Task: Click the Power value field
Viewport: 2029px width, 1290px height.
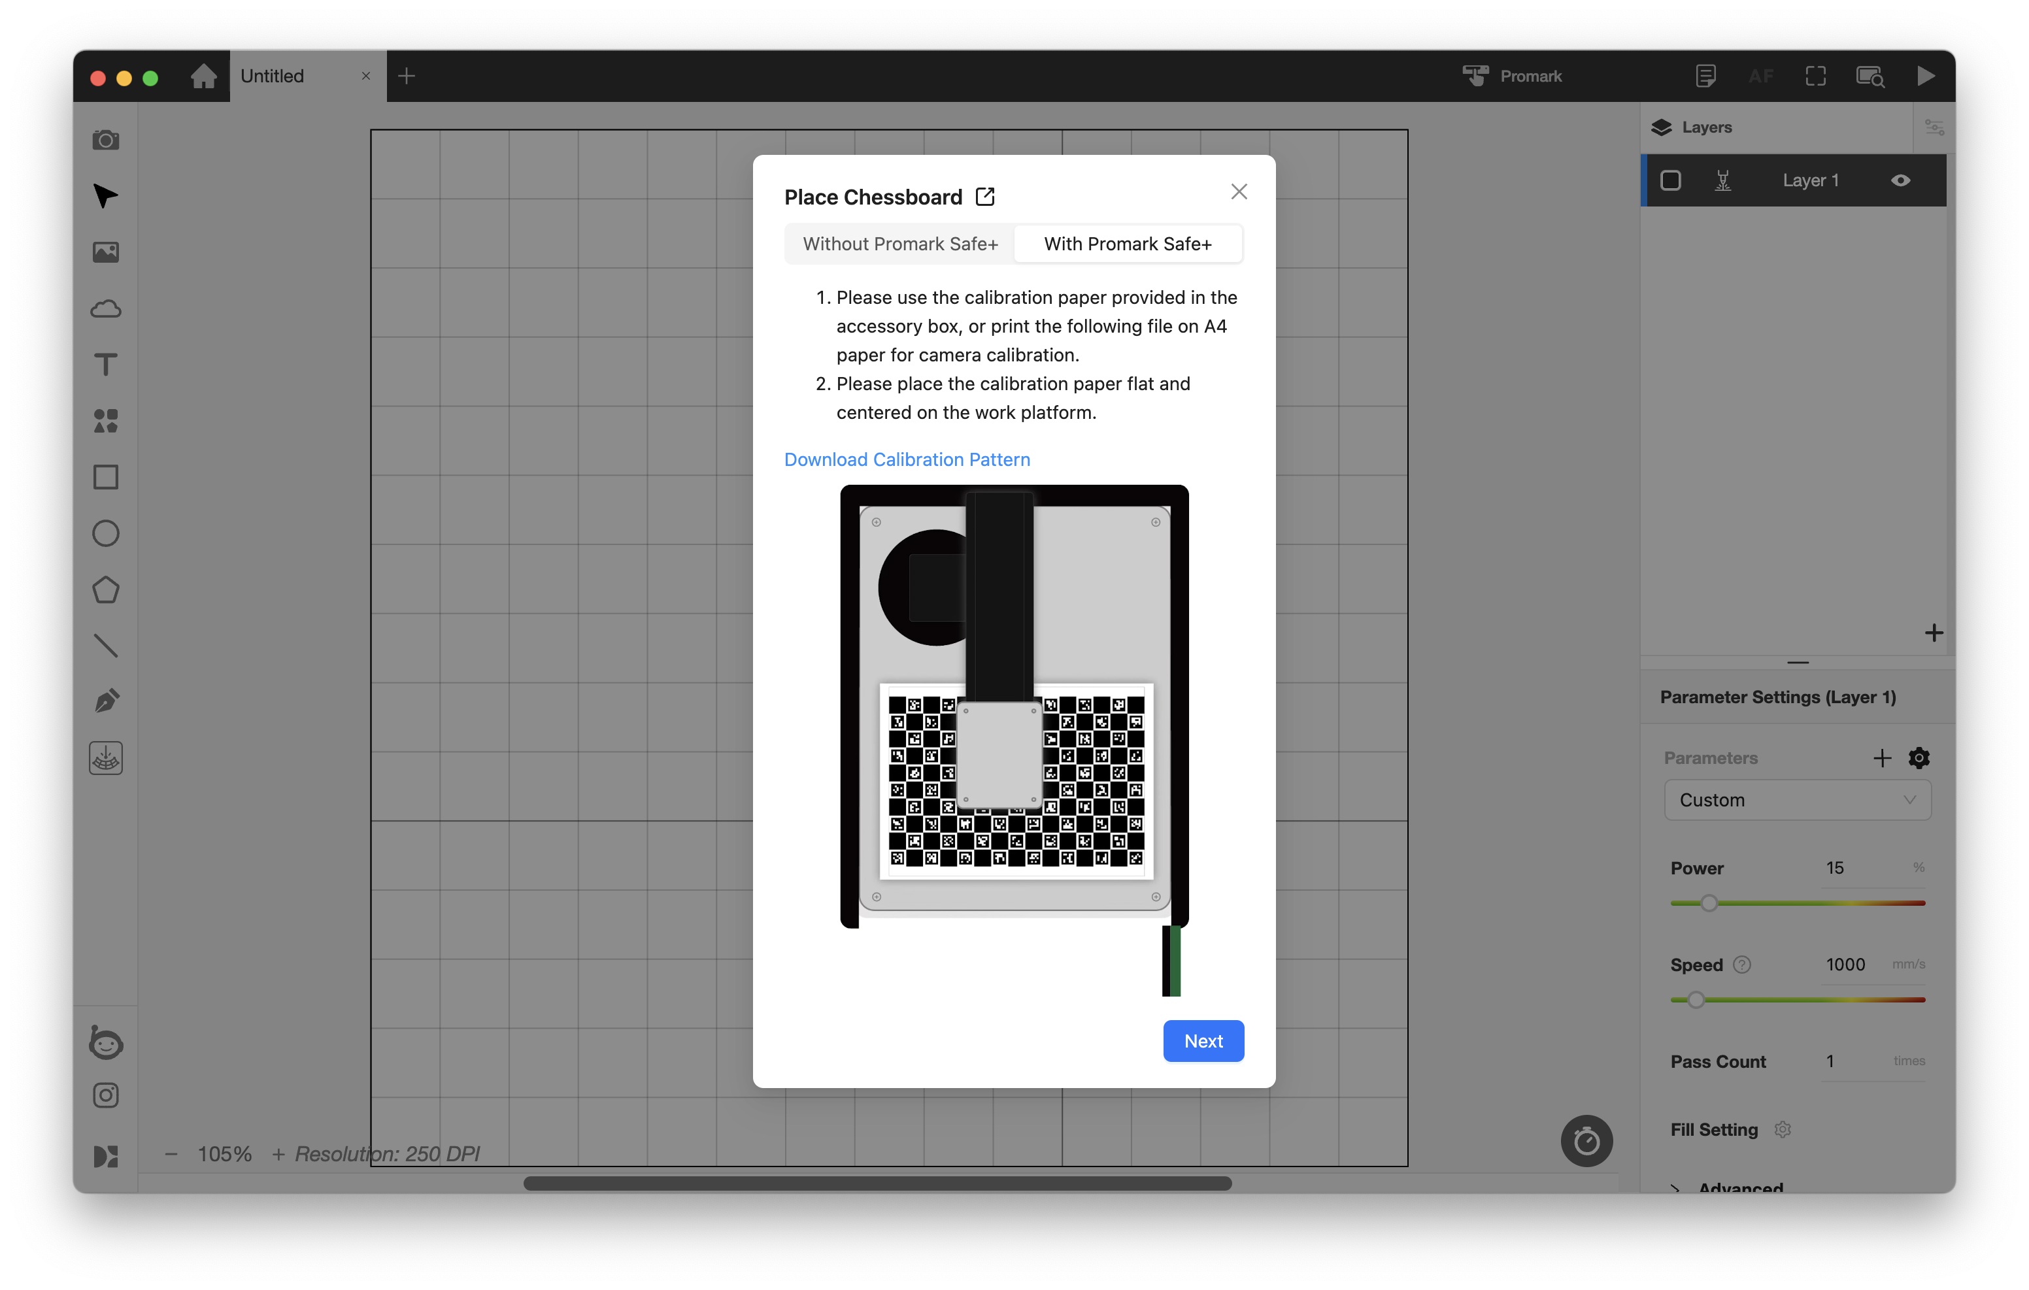Action: coord(1863,868)
